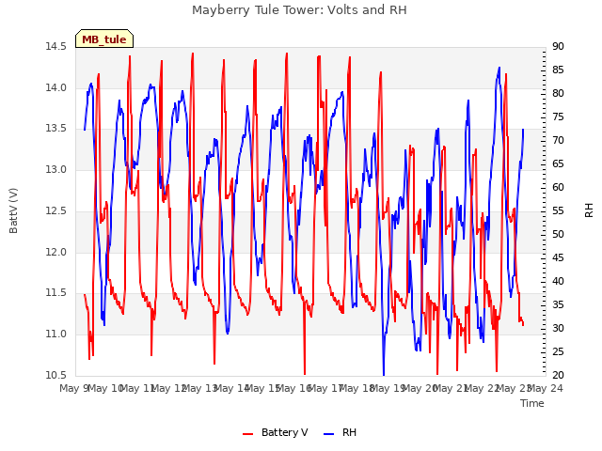Click the blue RH legend swatch
This screenshot has height=451, width=602.
[x=328, y=434]
